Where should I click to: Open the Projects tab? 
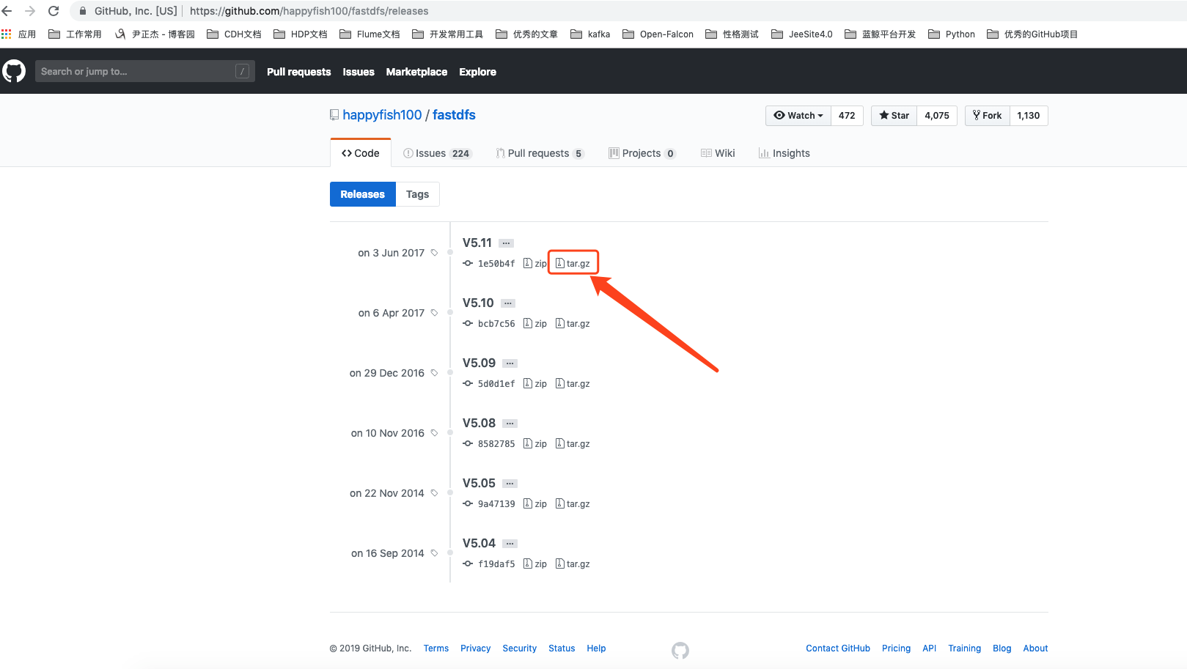[x=642, y=153]
